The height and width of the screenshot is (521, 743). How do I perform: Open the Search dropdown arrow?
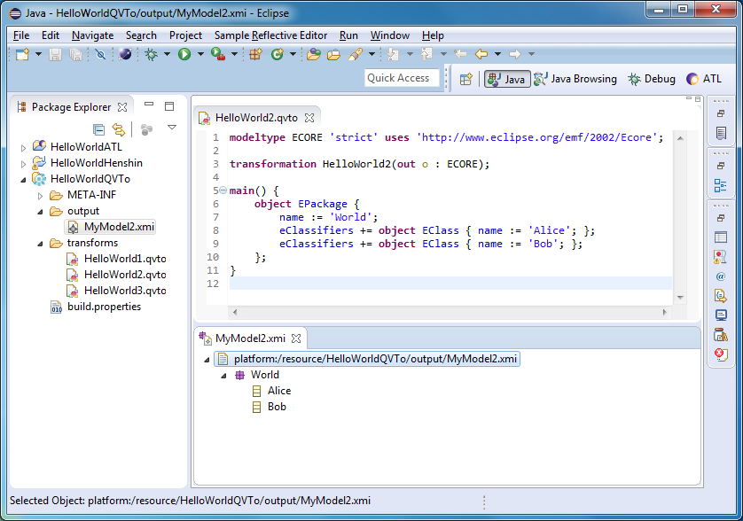[x=371, y=54]
